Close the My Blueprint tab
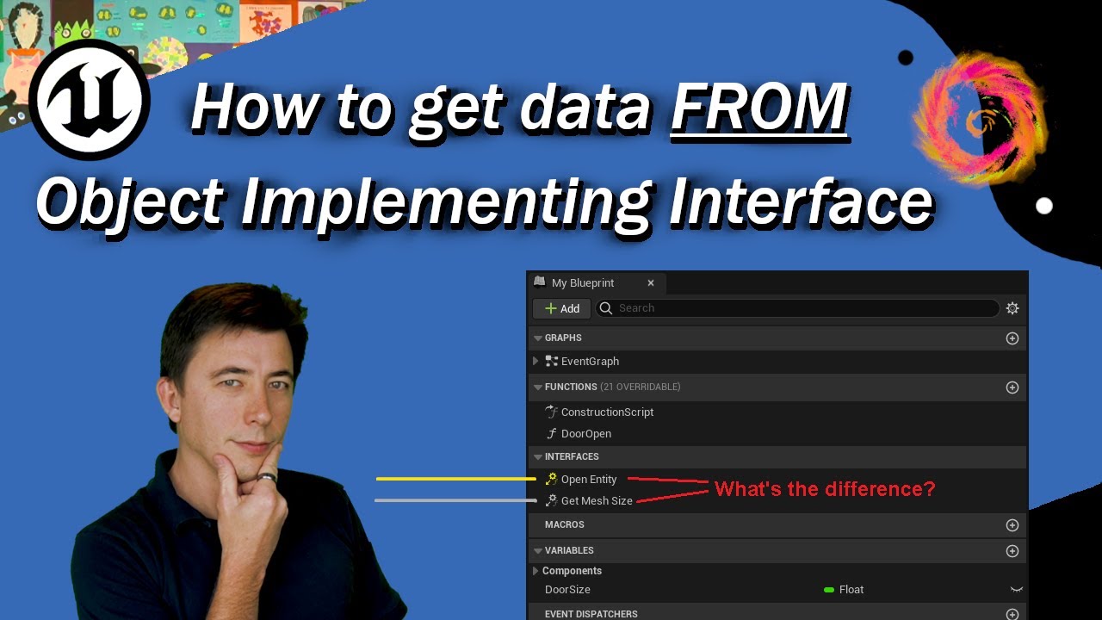 point(651,282)
